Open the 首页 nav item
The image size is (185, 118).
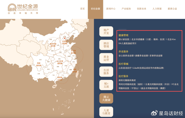(x=82, y=9)
